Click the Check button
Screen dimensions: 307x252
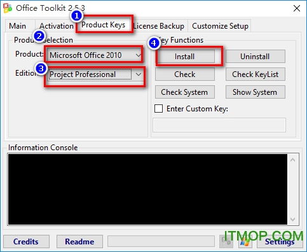click(185, 74)
